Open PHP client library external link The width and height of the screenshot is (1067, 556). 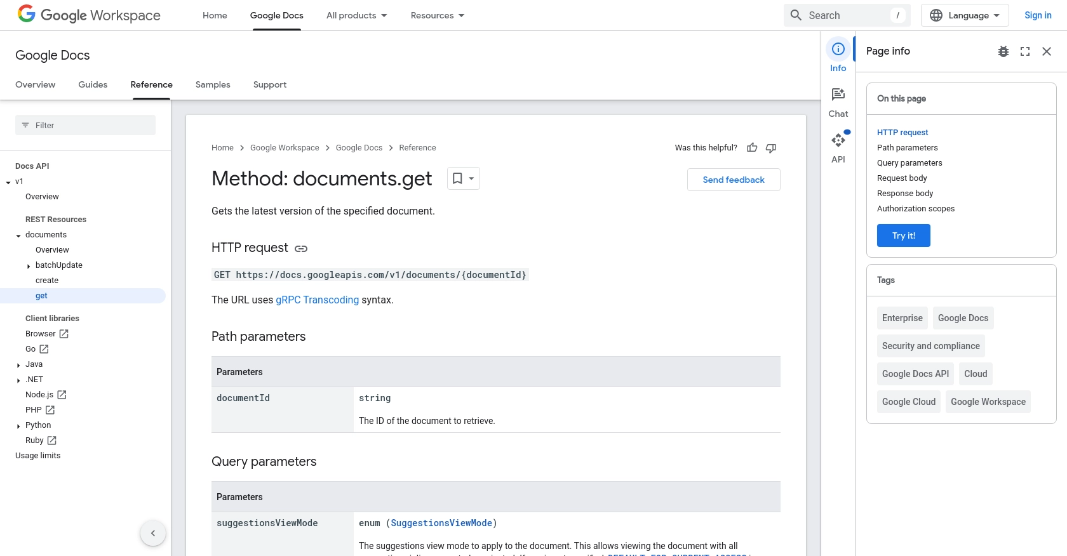point(50,410)
